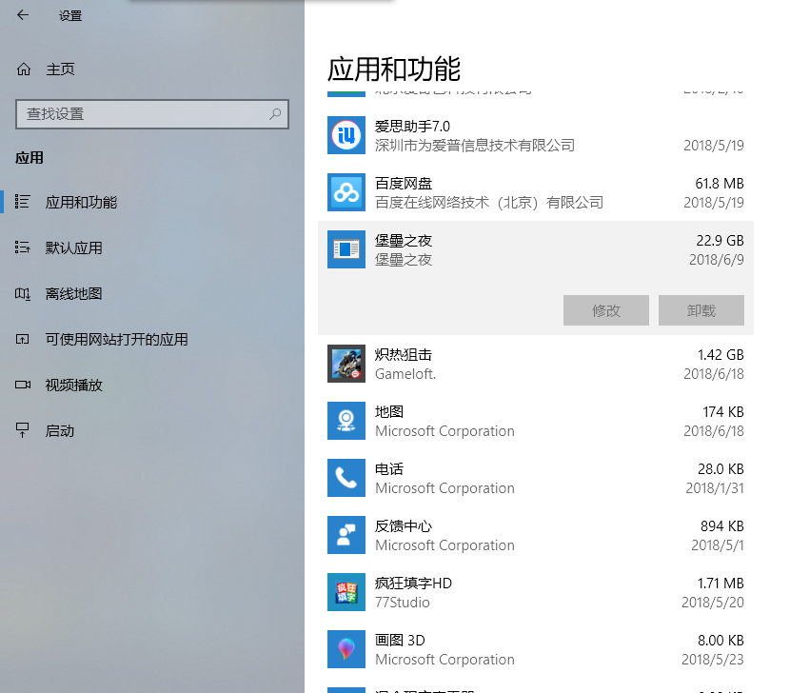The width and height of the screenshot is (790, 693).
Task: Click the 修改 button for 堡垒之夜
Action: 606,310
